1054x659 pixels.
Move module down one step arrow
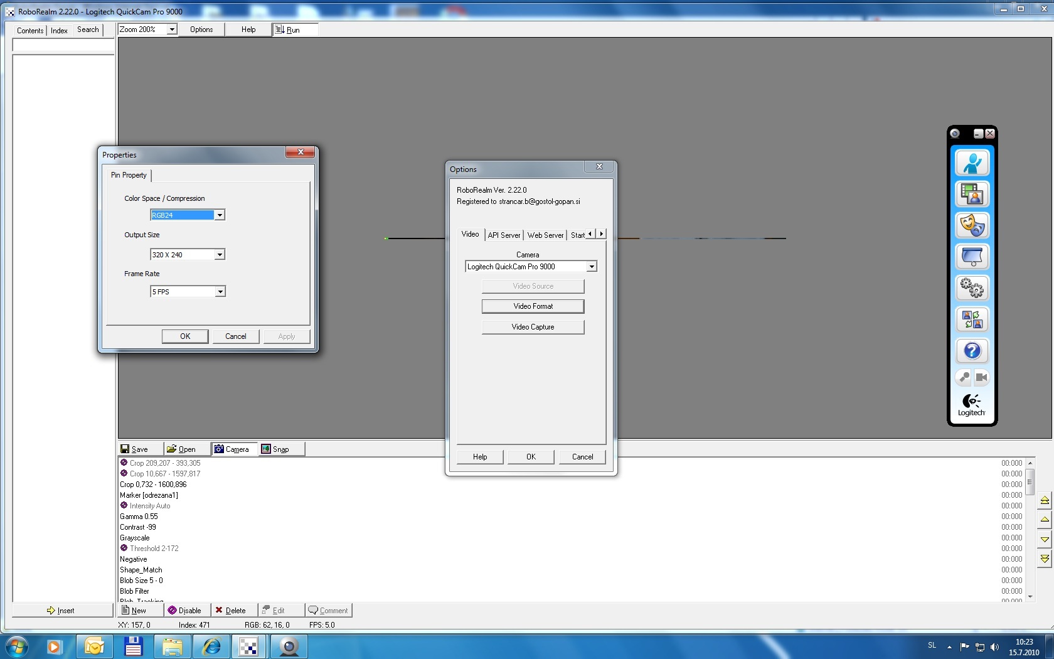pos(1045,539)
